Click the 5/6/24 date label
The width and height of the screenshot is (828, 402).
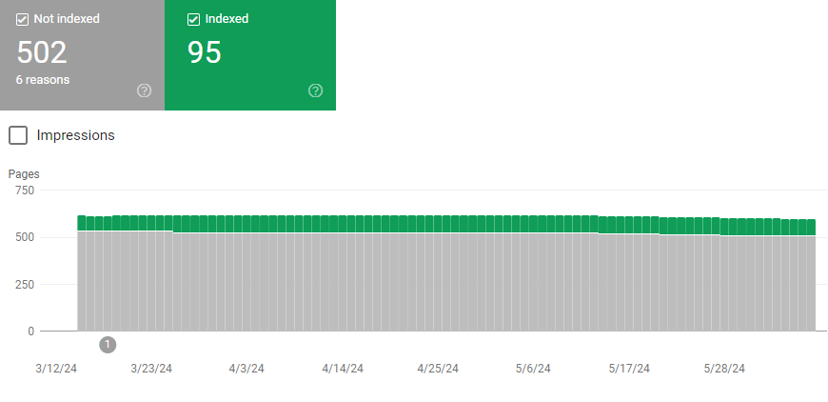(x=533, y=369)
